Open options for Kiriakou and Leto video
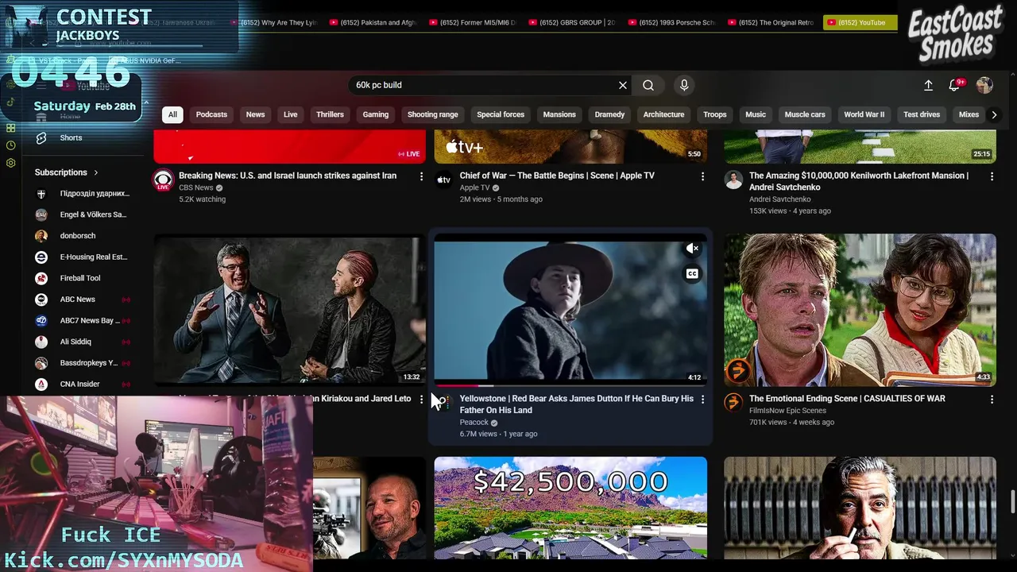1017x572 pixels. coord(421,400)
